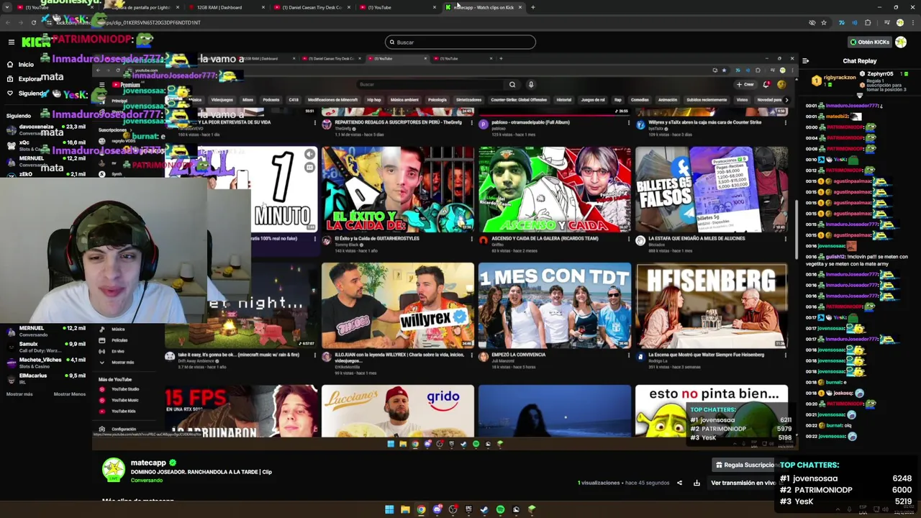Open YouTube notifications bell in the clip
The height and width of the screenshot is (518, 921).
pos(766,84)
